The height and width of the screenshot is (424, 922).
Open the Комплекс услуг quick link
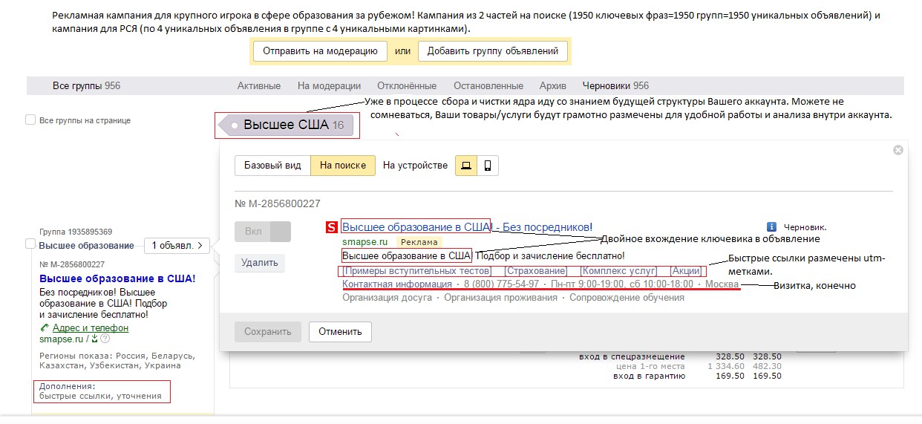coord(618,271)
